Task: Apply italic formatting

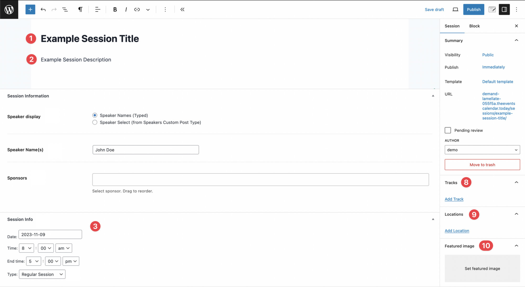Action: pyautogui.click(x=126, y=9)
